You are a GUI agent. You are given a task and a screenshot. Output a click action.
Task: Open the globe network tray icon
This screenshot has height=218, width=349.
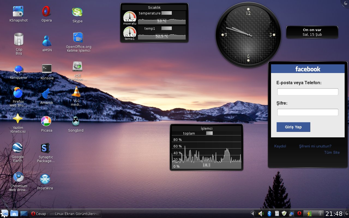[291, 214]
